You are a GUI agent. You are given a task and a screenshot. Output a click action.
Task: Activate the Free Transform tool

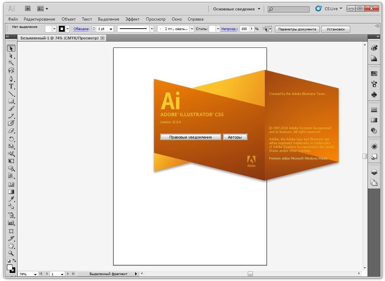click(11, 161)
